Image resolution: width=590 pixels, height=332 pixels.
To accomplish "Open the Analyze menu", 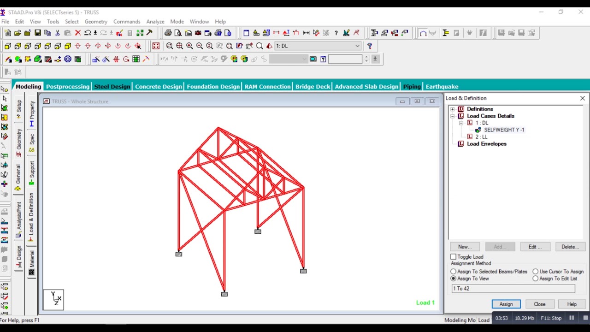I will (x=155, y=22).
